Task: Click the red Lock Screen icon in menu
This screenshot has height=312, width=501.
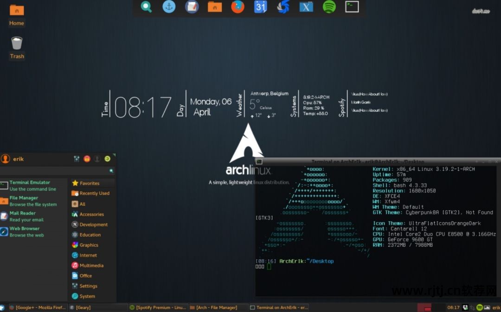Action: [87, 159]
